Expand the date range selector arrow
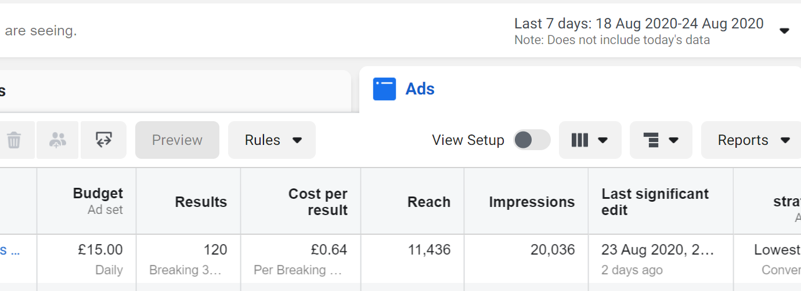Screen dimensions: 801x291 coord(784,31)
